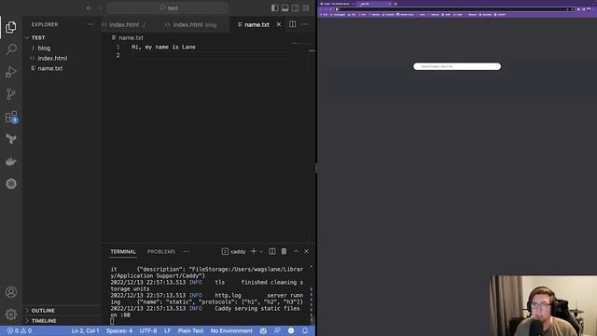Image resolution: width=597 pixels, height=336 pixels.
Task: Open the Search view in activity bar
Action: 11,49
